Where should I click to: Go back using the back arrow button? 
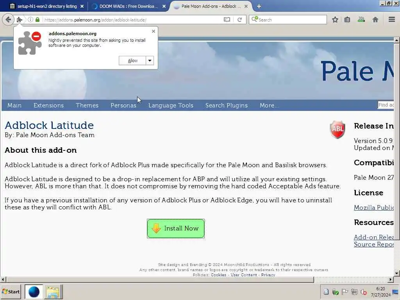pyautogui.click(x=8, y=20)
